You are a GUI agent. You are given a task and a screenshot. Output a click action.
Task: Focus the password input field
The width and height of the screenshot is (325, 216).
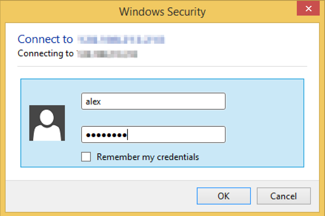coord(153,135)
